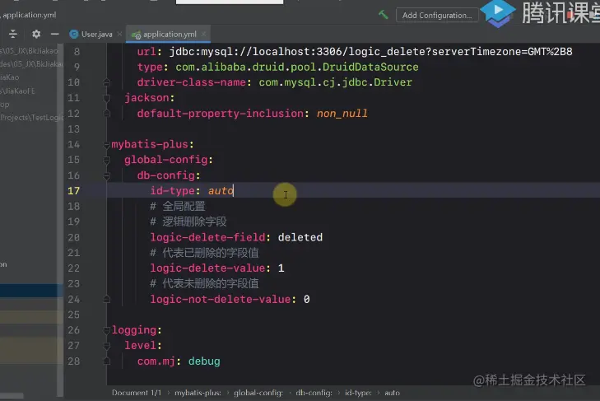600x401 pixels.
Task: Collapse the logging block fold marker
Action: pyautogui.click(x=106, y=330)
